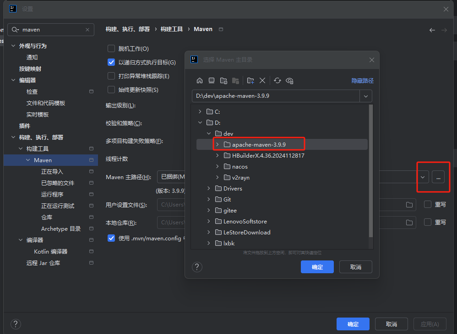Select 仓库 in settings tree
Image resolution: width=457 pixels, height=334 pixels.
[x=47, y=217]
